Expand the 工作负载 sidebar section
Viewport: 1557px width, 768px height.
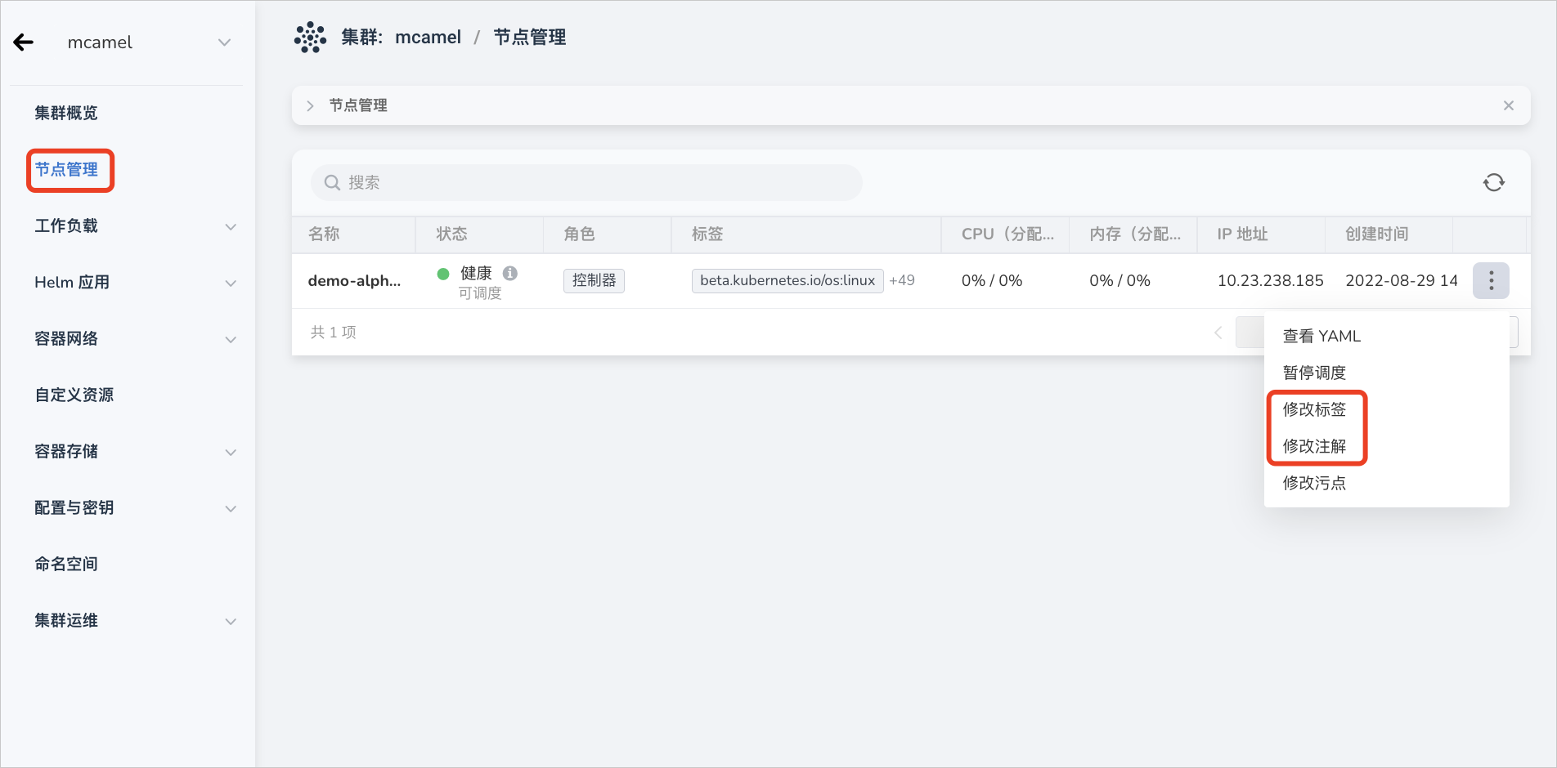tap(231, 226)
